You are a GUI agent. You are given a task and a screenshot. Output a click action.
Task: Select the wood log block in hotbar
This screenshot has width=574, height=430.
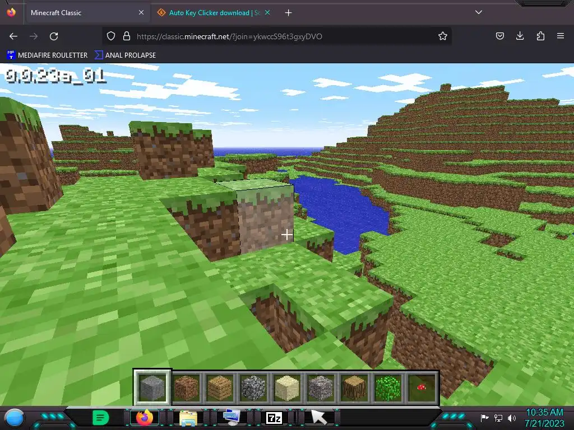tap(354, 387)
